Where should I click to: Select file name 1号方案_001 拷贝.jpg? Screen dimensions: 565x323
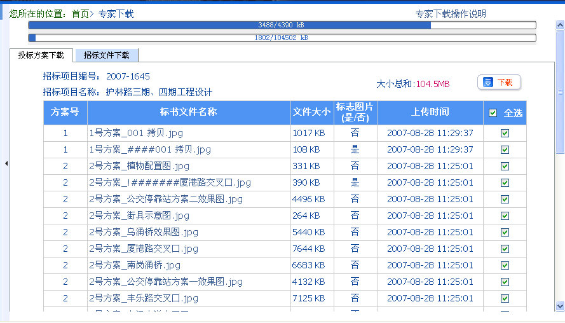136,133
